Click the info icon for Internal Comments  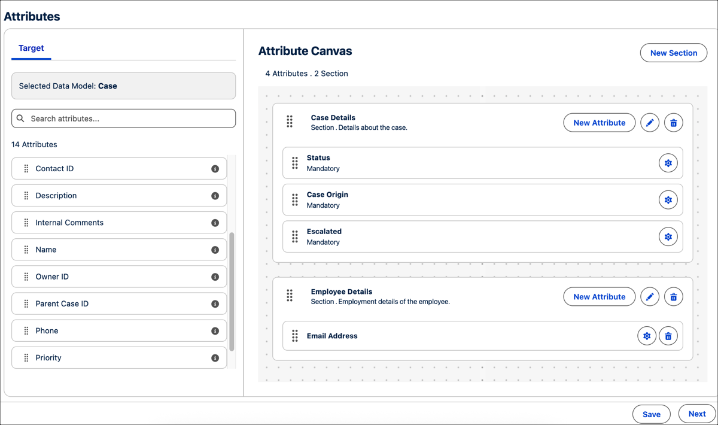[x=215, y=223]
